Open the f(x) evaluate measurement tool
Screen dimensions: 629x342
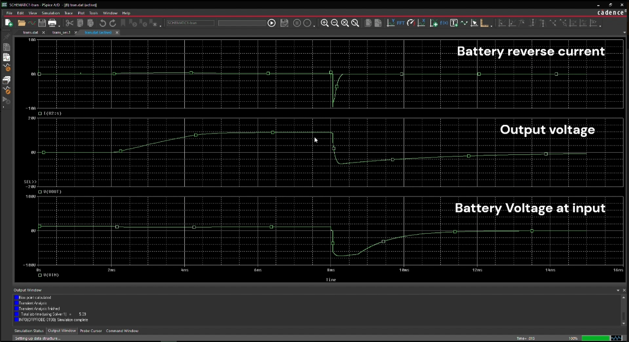click(444, 23)
